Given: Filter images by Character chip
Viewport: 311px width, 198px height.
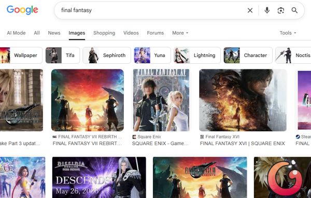Looking at the screenshot, I should tap(248, 55).
